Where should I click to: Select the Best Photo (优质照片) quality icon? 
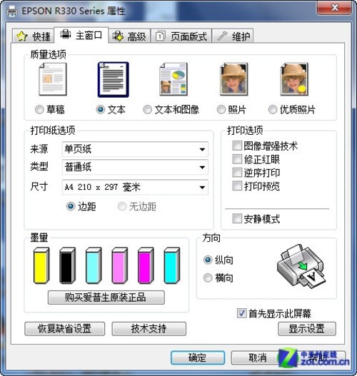[x=294, y=79]
